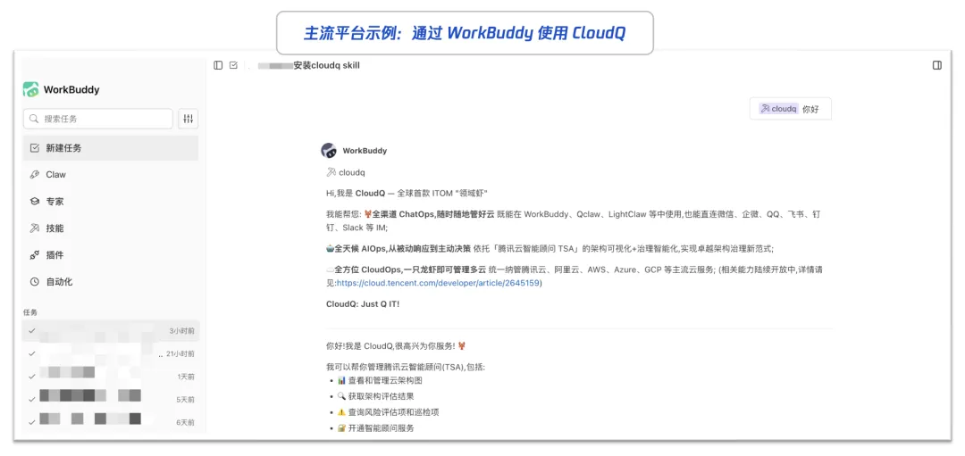Click the 你好 user message bubble
Image resolution: width=965 pixels, height=456 pixels.
[x=790, y=109]
